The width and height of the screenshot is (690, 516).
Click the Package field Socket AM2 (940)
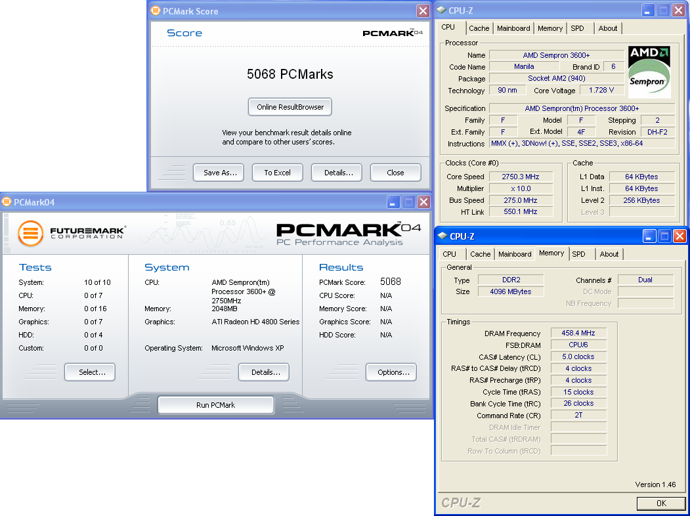pyautogui.click(x=556, y=78)
